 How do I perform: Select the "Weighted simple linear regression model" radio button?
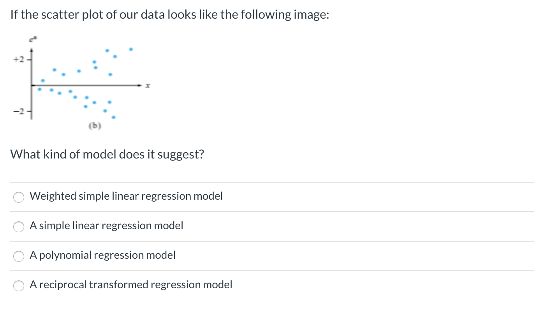(x=19, y=197)
